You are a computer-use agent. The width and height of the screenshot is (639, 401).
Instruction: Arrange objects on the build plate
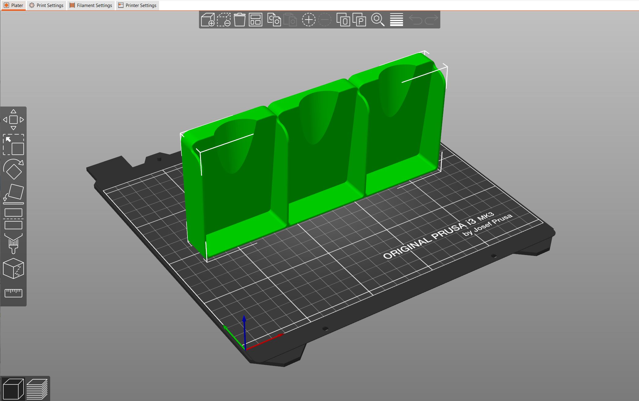tap(255, 20)
